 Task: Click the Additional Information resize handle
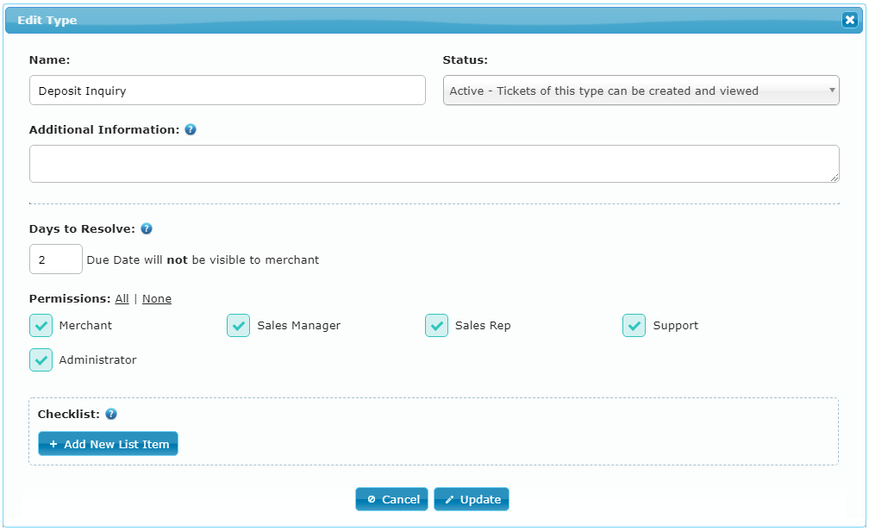835,178
